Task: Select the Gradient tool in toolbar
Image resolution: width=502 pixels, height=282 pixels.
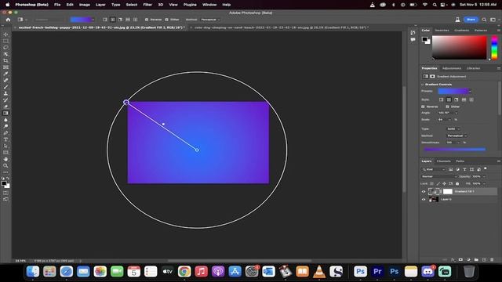Action: coord(5,113)
